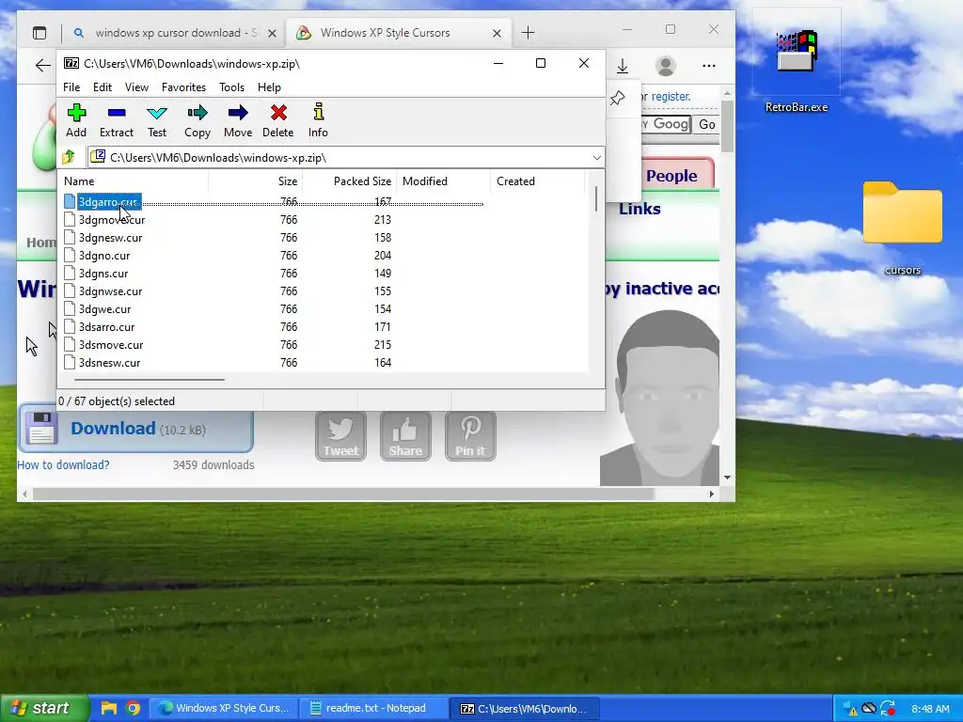Viewport: 963px width, 722px height.
Task: Open the View menu in 7-Zip
Action: pos(136,87)
